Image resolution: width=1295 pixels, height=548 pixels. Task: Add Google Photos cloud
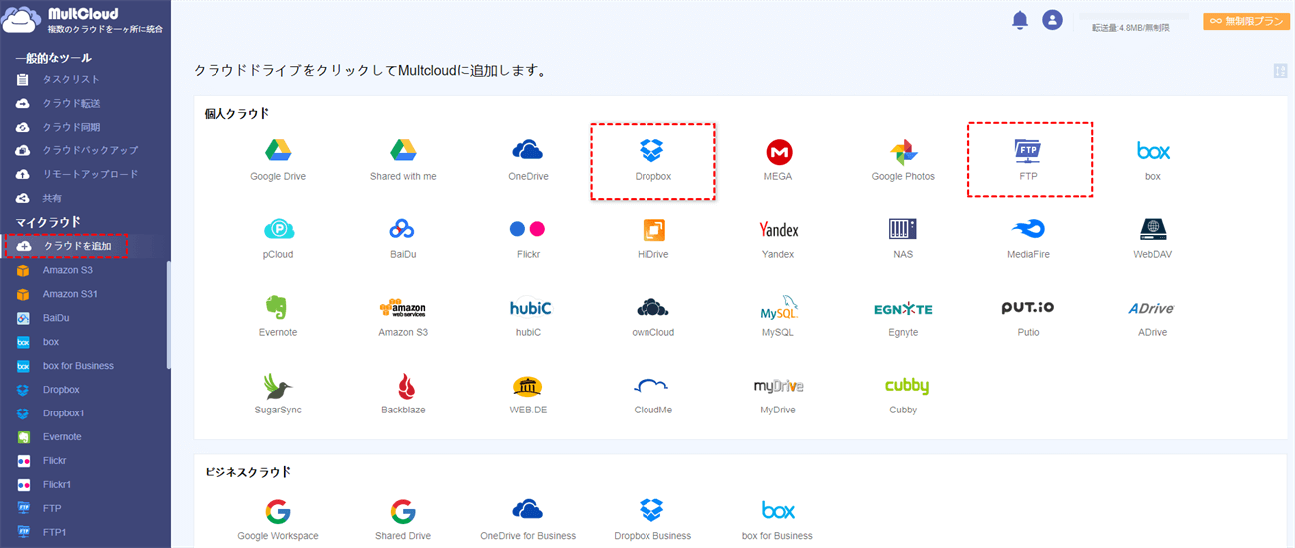point(903,160)
